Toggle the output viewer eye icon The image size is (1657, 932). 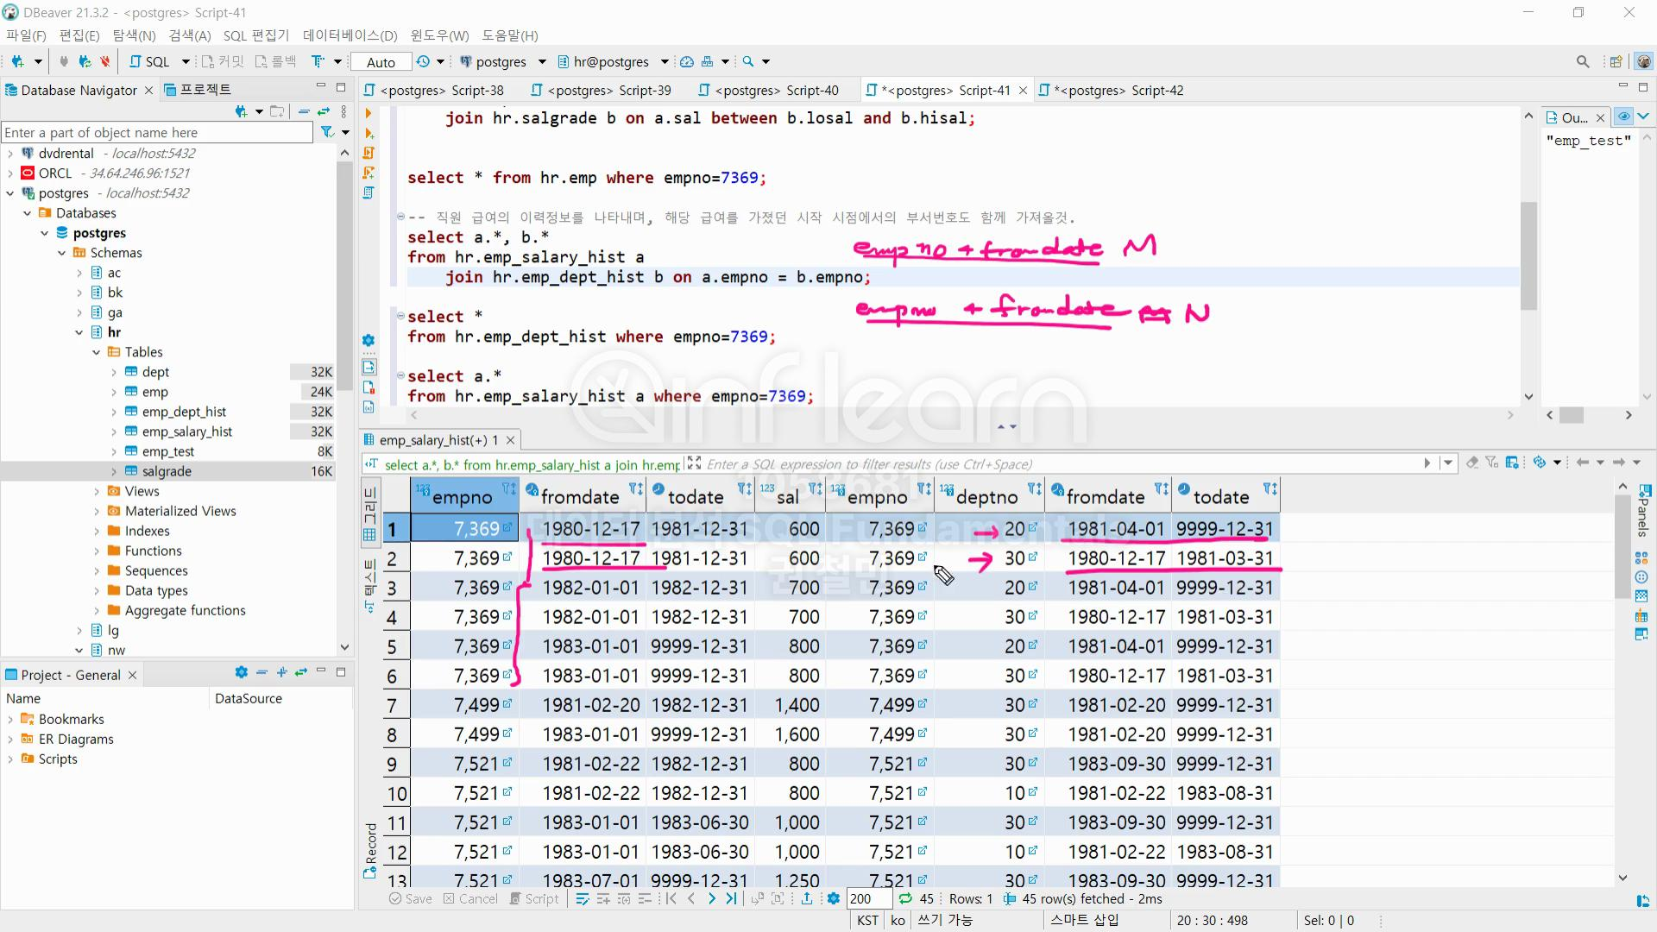point(1623,117)
